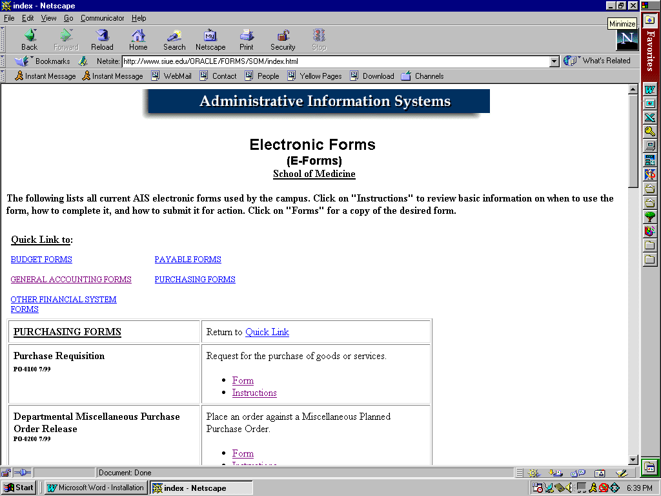The height and width of the screenshot is (496, 661).
Task: Open the Bookmarks menu button
Action: pos(43,61)
